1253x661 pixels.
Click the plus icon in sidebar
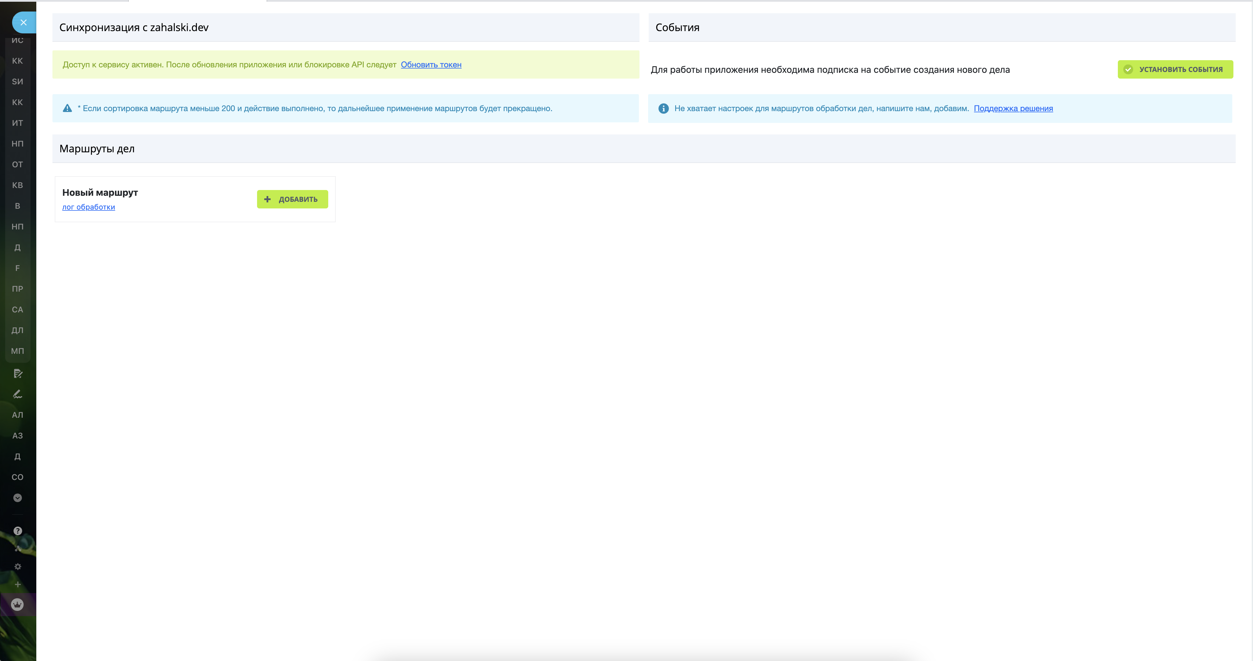click(x=18, y=584)
